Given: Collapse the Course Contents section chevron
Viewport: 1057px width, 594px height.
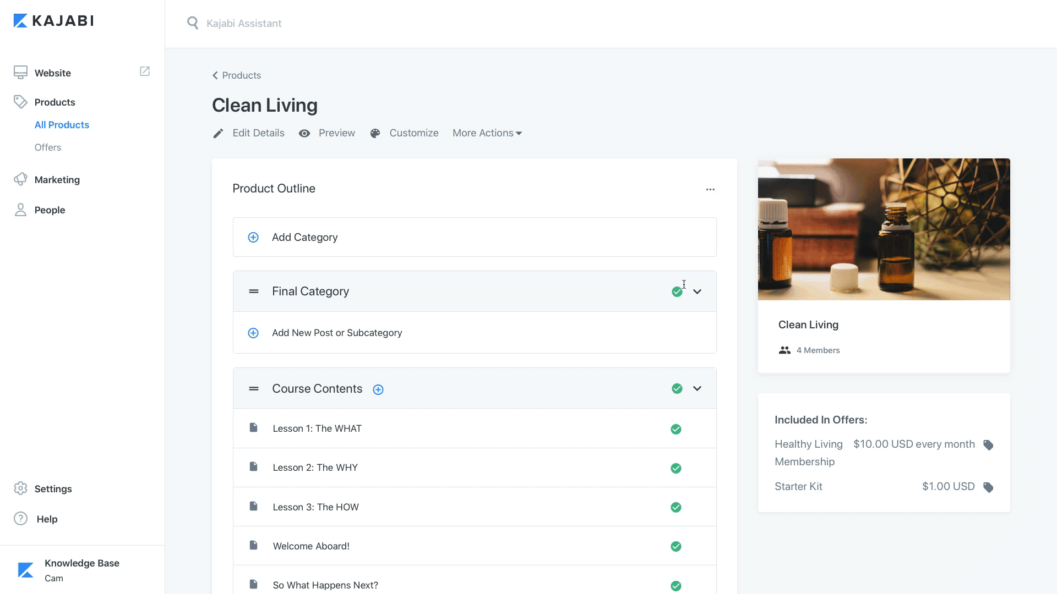Looking at the screenshot, I should pos(698,389).
